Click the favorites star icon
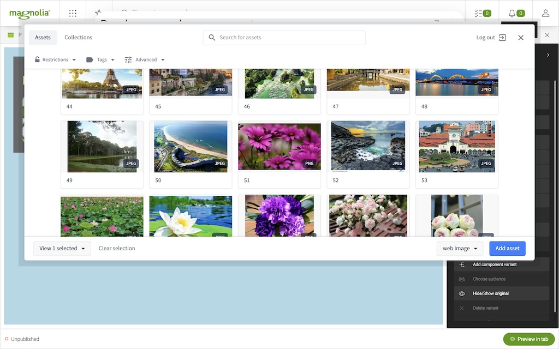Viewport: 559px width, 349px height. (x=99, y=13)
